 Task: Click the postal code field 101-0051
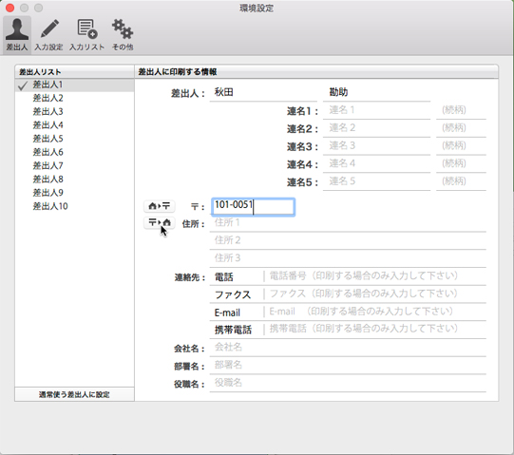253,206
